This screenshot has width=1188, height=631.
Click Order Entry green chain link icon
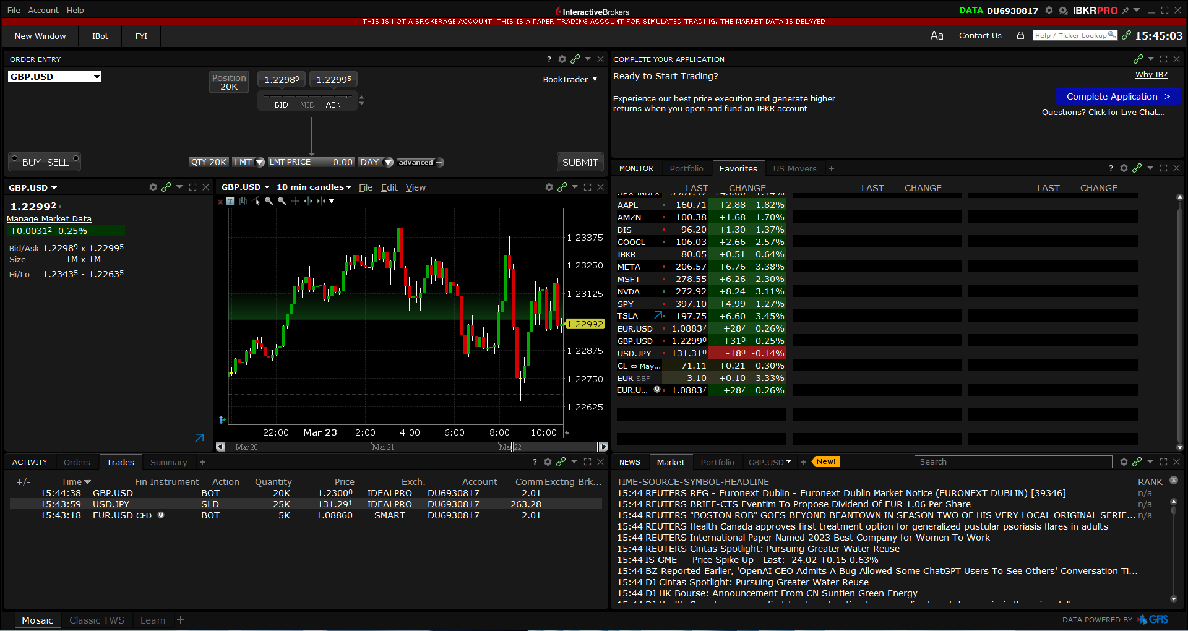575,59
